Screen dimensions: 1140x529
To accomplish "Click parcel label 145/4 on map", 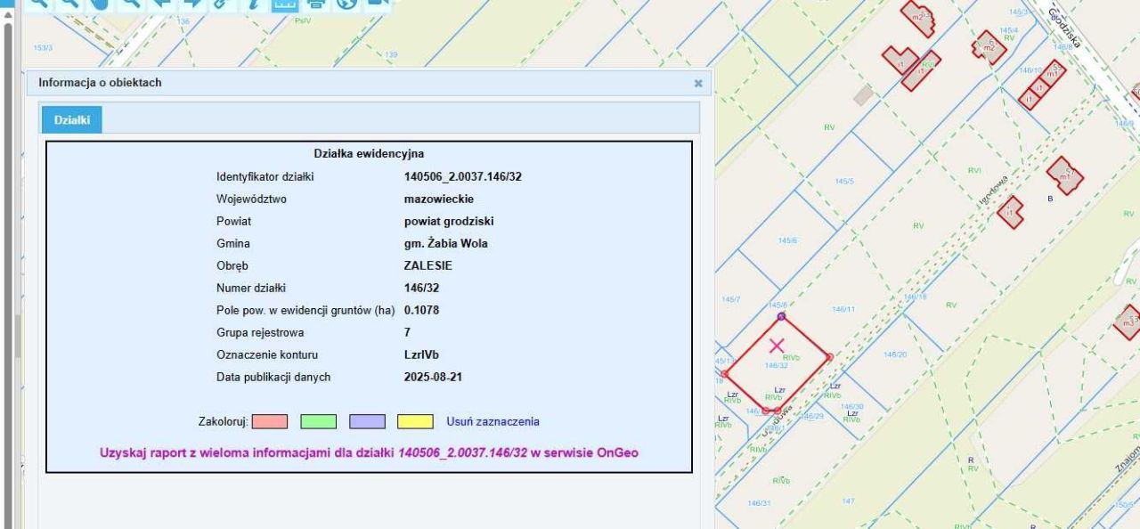I will [1009, 30].
